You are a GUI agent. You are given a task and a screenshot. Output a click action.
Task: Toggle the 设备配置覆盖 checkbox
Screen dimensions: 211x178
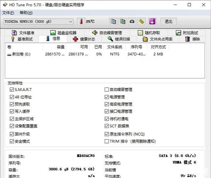coord(12,126)
